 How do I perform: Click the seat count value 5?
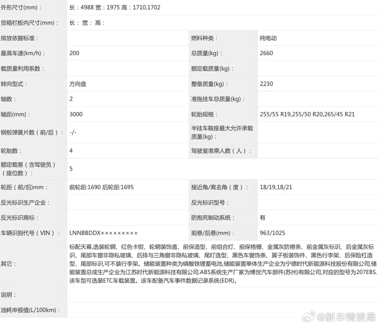pyautogui.click(x=71, y=169)
